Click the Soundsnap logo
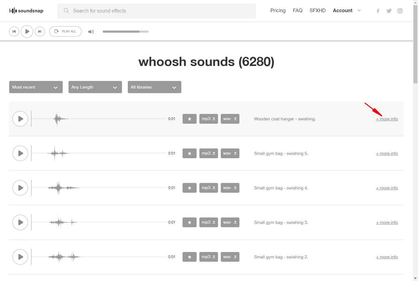The width and height of the screenshot is (418, 281). tap(26, 11)
